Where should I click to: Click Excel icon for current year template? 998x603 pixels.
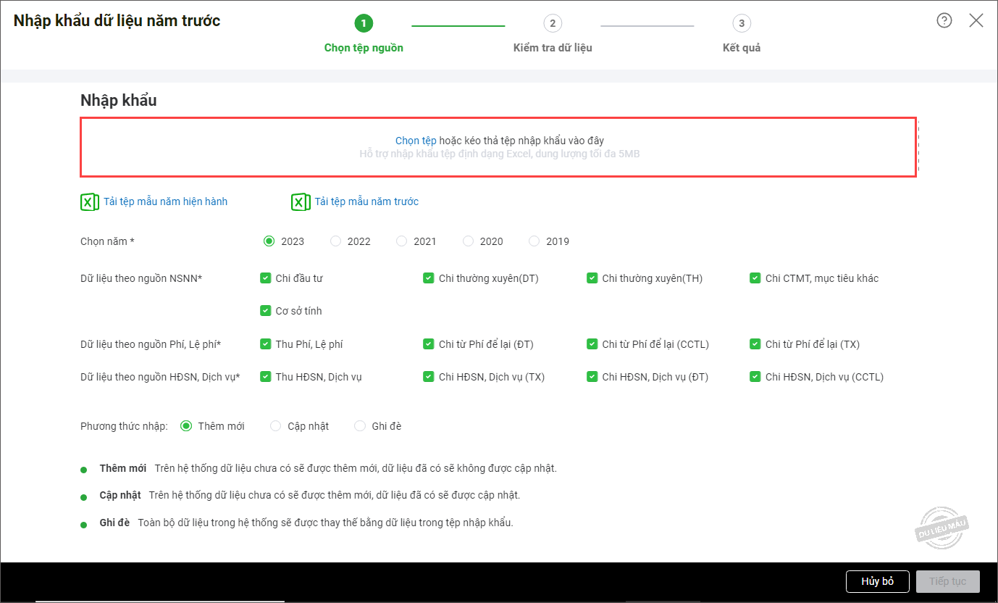click(89, 202)
